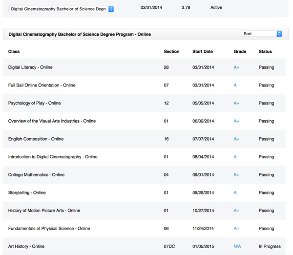The image size is (293, 255).
Task: Click start date 11/24/2014 for Physical Science
Action: [203, 229]
